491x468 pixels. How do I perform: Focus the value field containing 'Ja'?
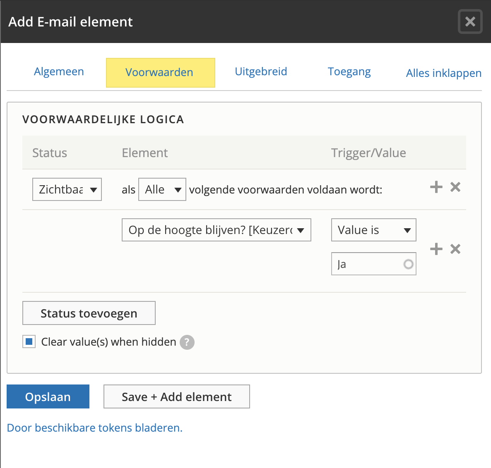click(x=368, y=264)
